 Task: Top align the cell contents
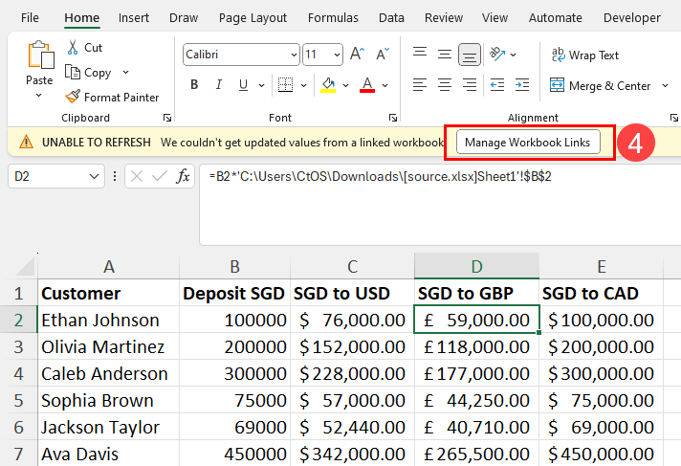point(420,54)
